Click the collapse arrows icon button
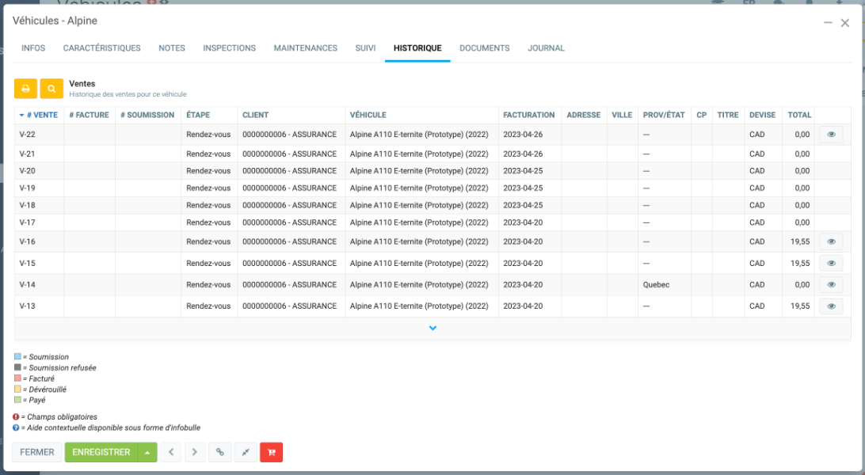Image resolution: width=865 pixels, height=475 pixels. (x=246, y=452)
